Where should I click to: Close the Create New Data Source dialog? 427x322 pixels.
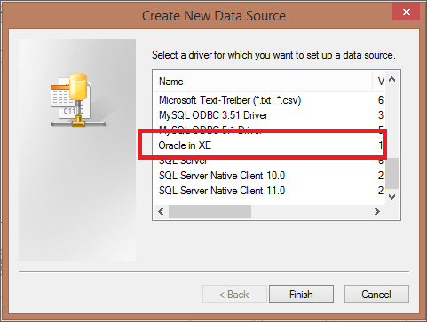pyautogui.click(x=406, y=12)
